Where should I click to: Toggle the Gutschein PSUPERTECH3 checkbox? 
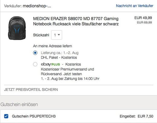click(x=6, y=116)
